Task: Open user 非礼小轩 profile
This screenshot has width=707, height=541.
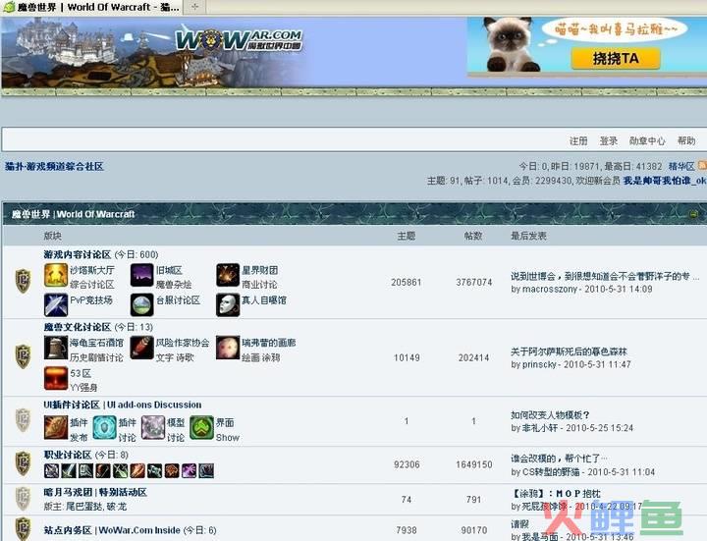Action: coord(540,428)
